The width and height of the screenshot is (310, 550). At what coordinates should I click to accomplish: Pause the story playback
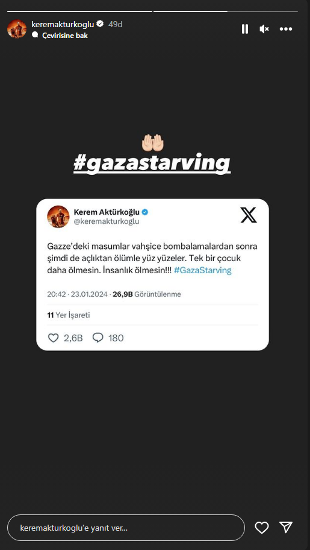point(245,29)
